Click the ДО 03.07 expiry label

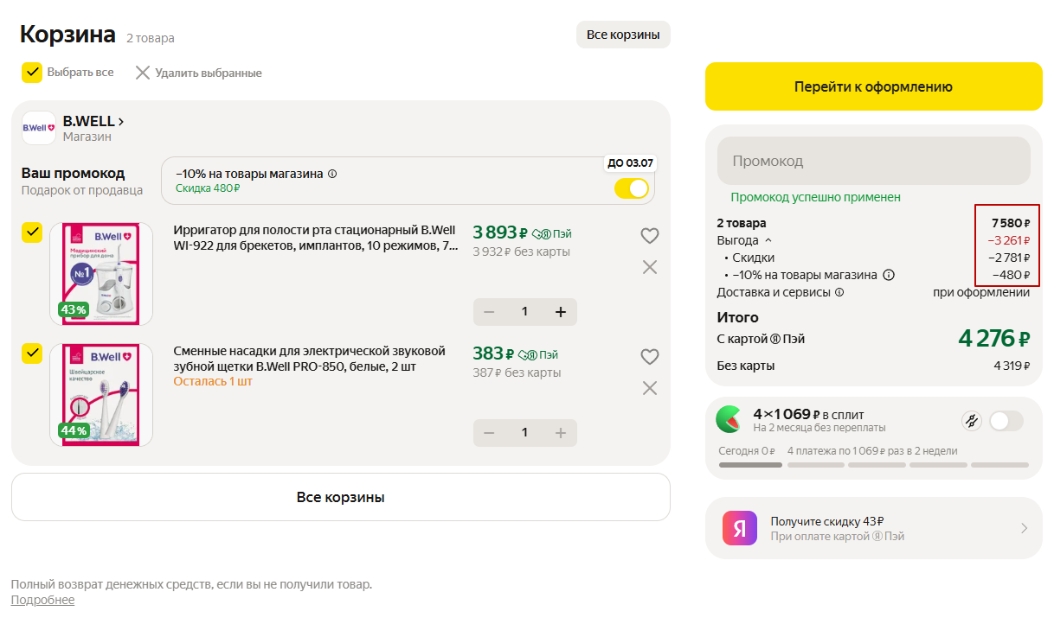point(630,162)
